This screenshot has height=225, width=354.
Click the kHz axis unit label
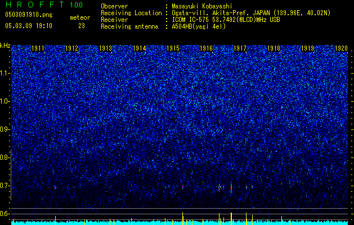click(5, 46)
